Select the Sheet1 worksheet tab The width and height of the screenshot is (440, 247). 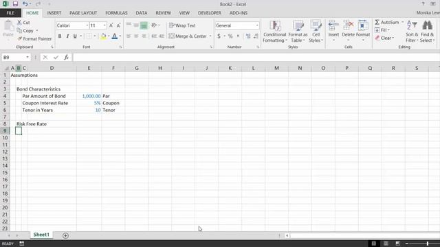pos(41,235)
